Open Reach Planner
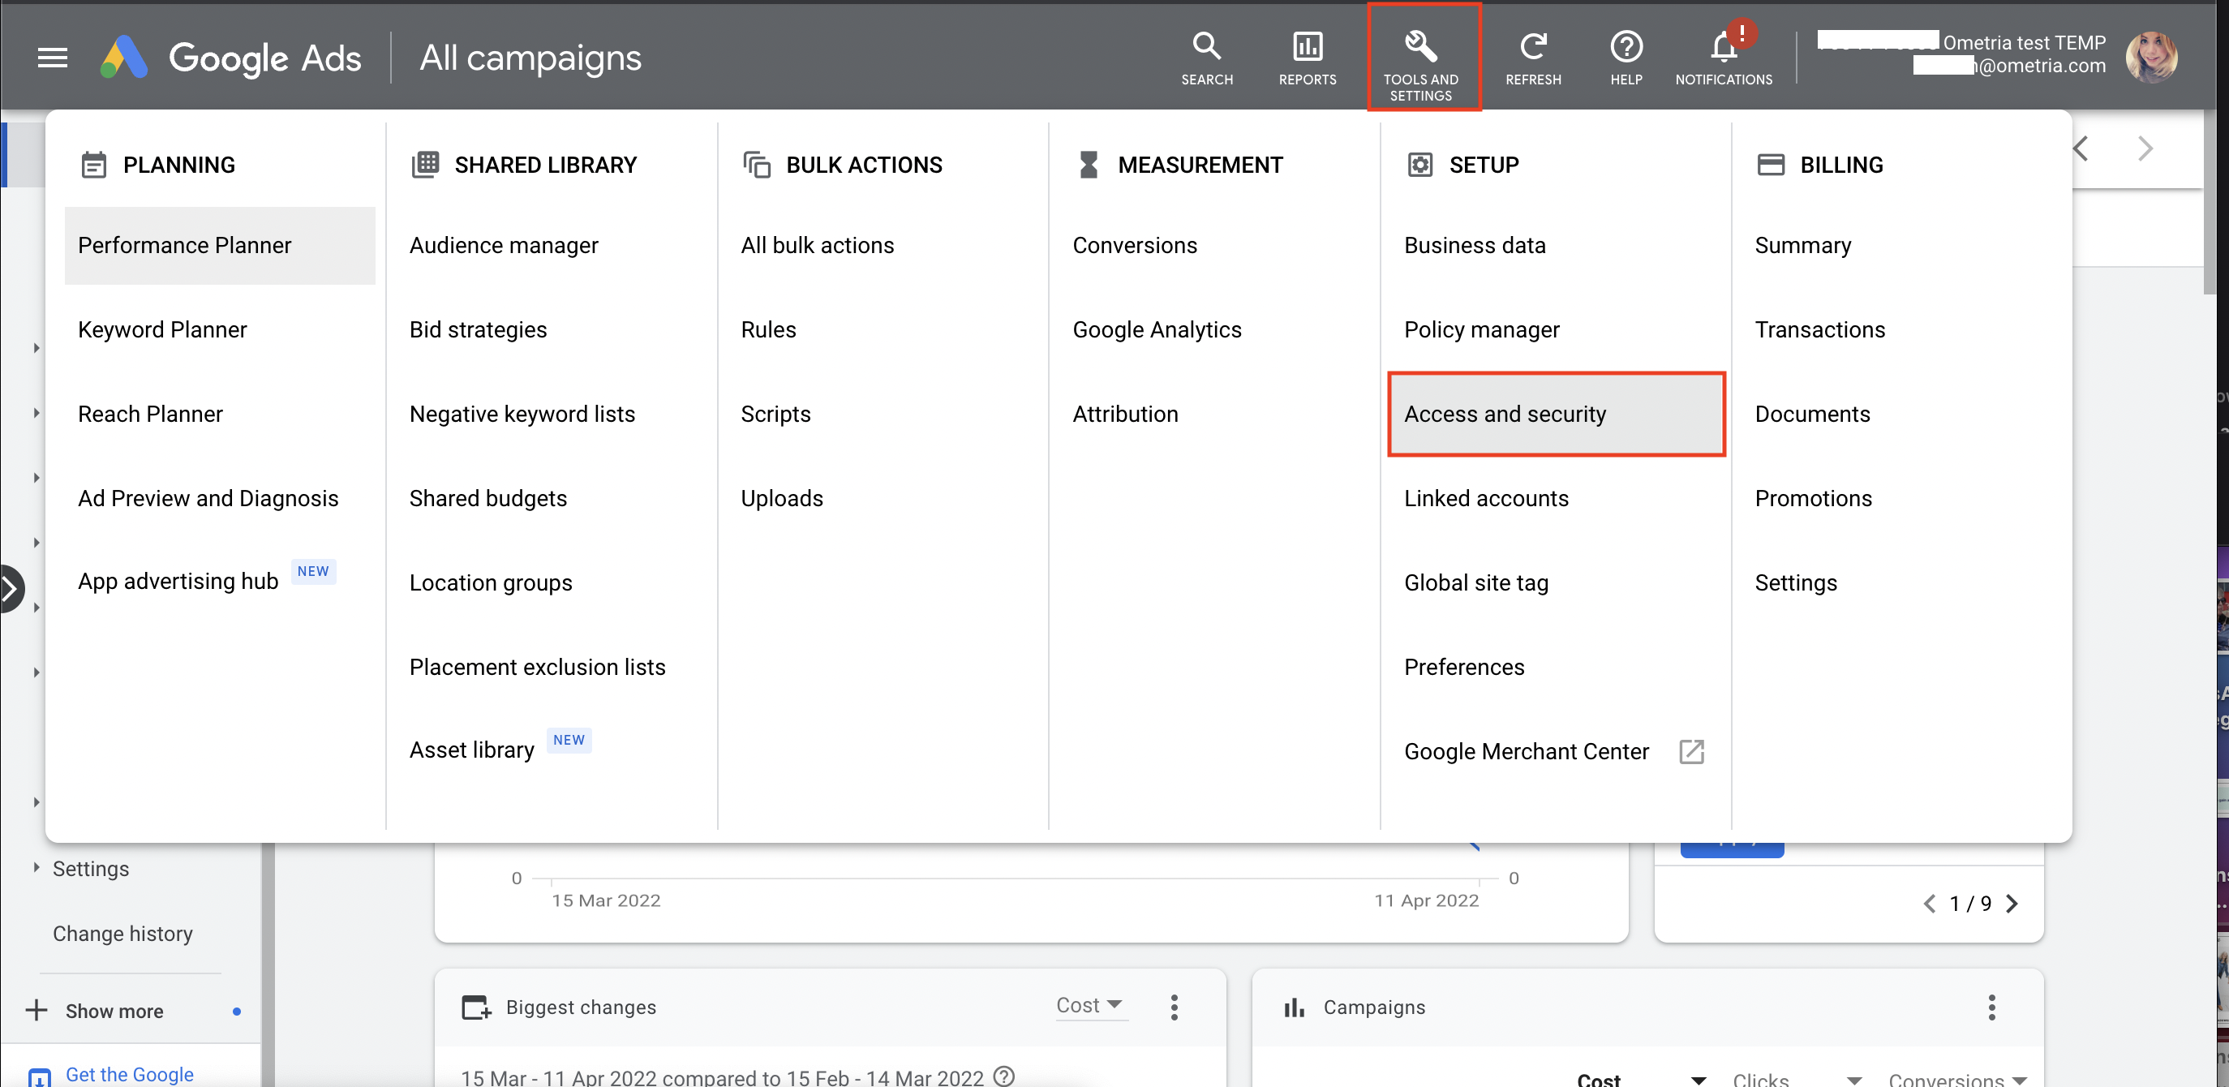 pyautogui.click(x=151, y=414)
